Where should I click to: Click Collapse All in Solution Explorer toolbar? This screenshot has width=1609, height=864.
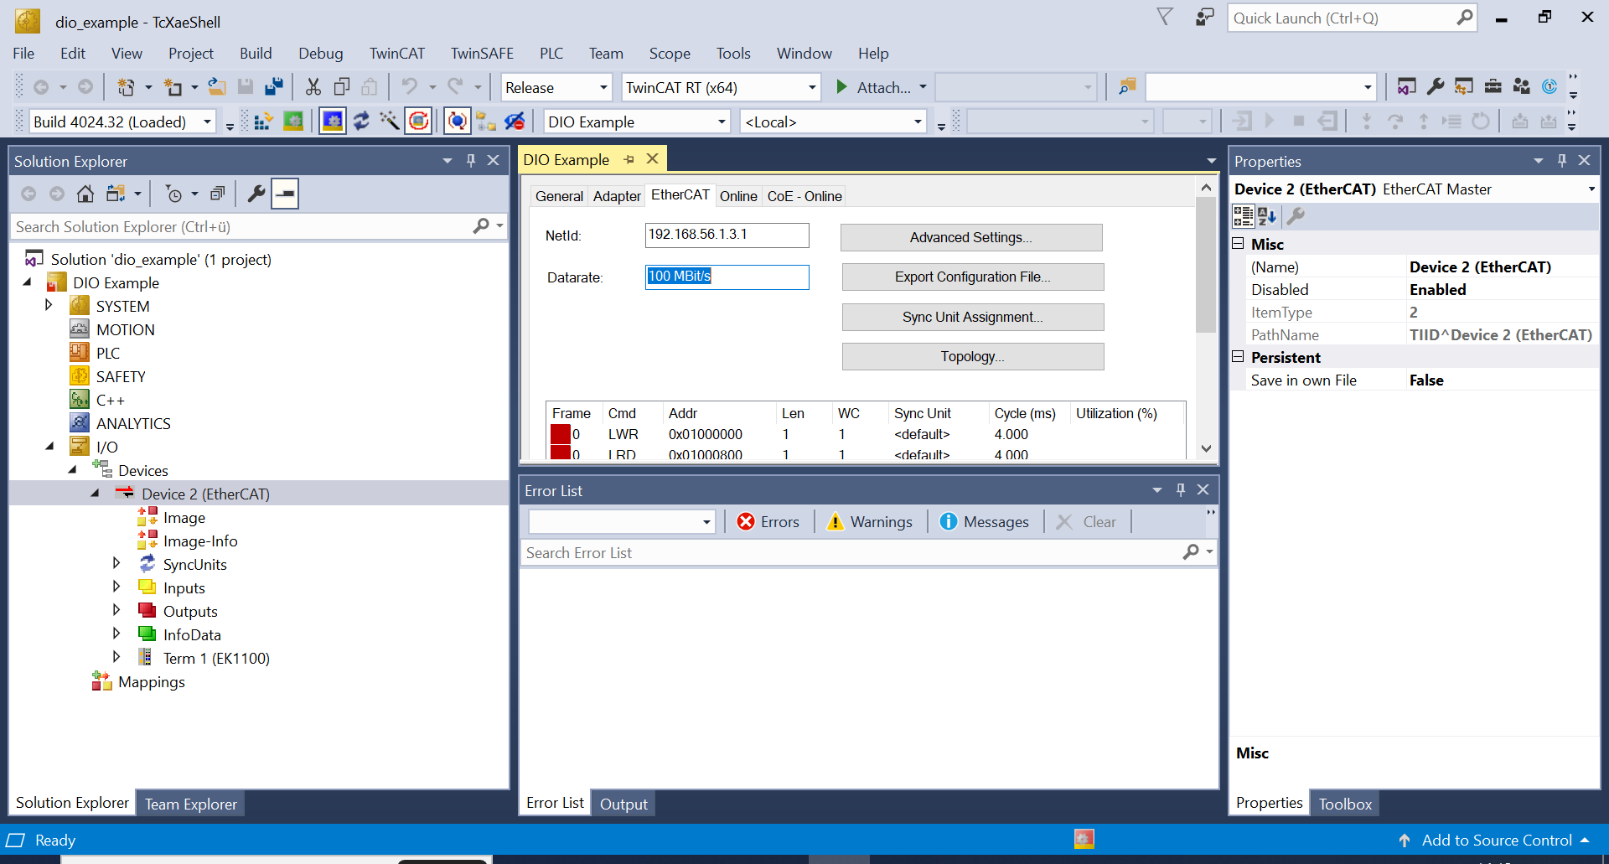click(x=217, y=194)
